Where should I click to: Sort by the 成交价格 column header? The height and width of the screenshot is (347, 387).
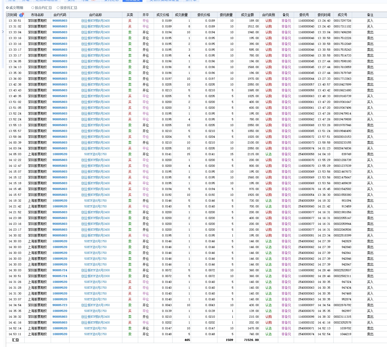(163, 15)
